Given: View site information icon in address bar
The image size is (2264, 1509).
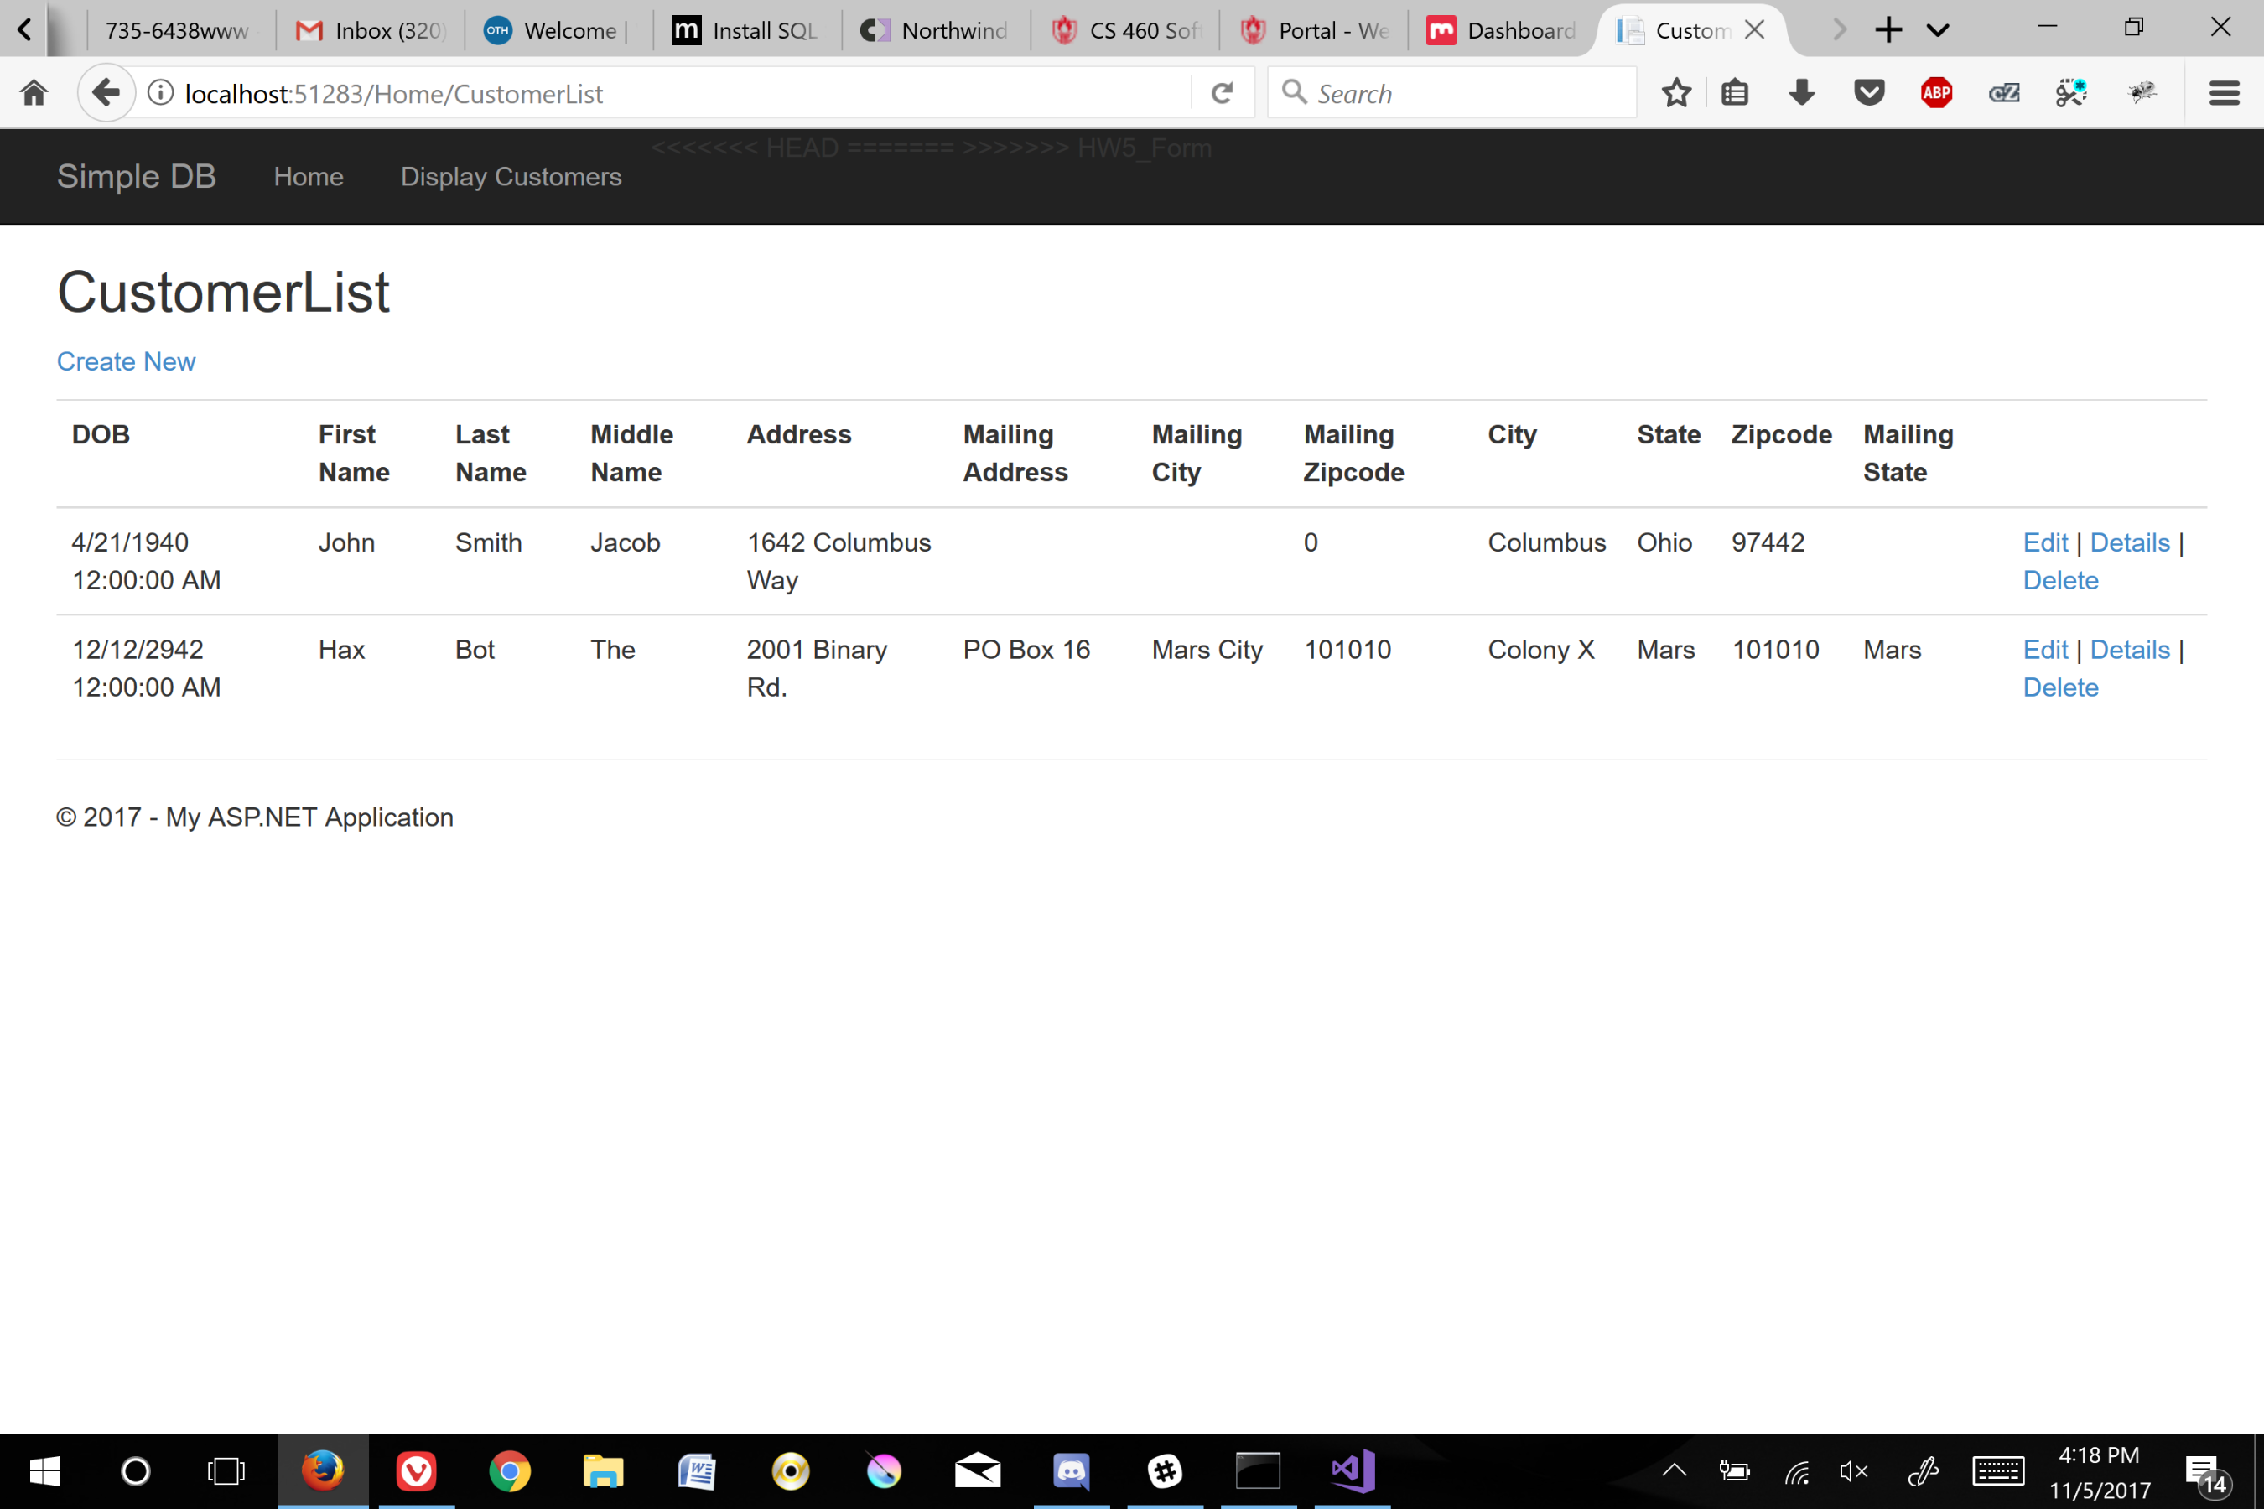Looking at the screenshot, I should tap(160, 92).
